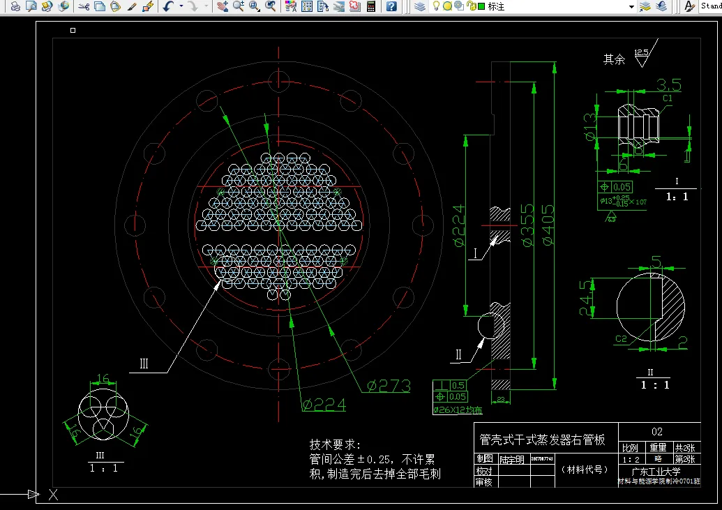The width and height of the screenshot is (722, 510).
Task: Open the 标注 layer dropdown list
Action: coord(631,6)
